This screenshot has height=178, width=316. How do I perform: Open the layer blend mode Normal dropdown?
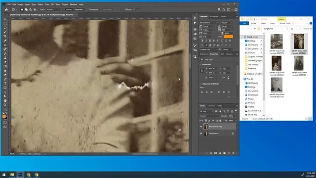tap(209, 116)
